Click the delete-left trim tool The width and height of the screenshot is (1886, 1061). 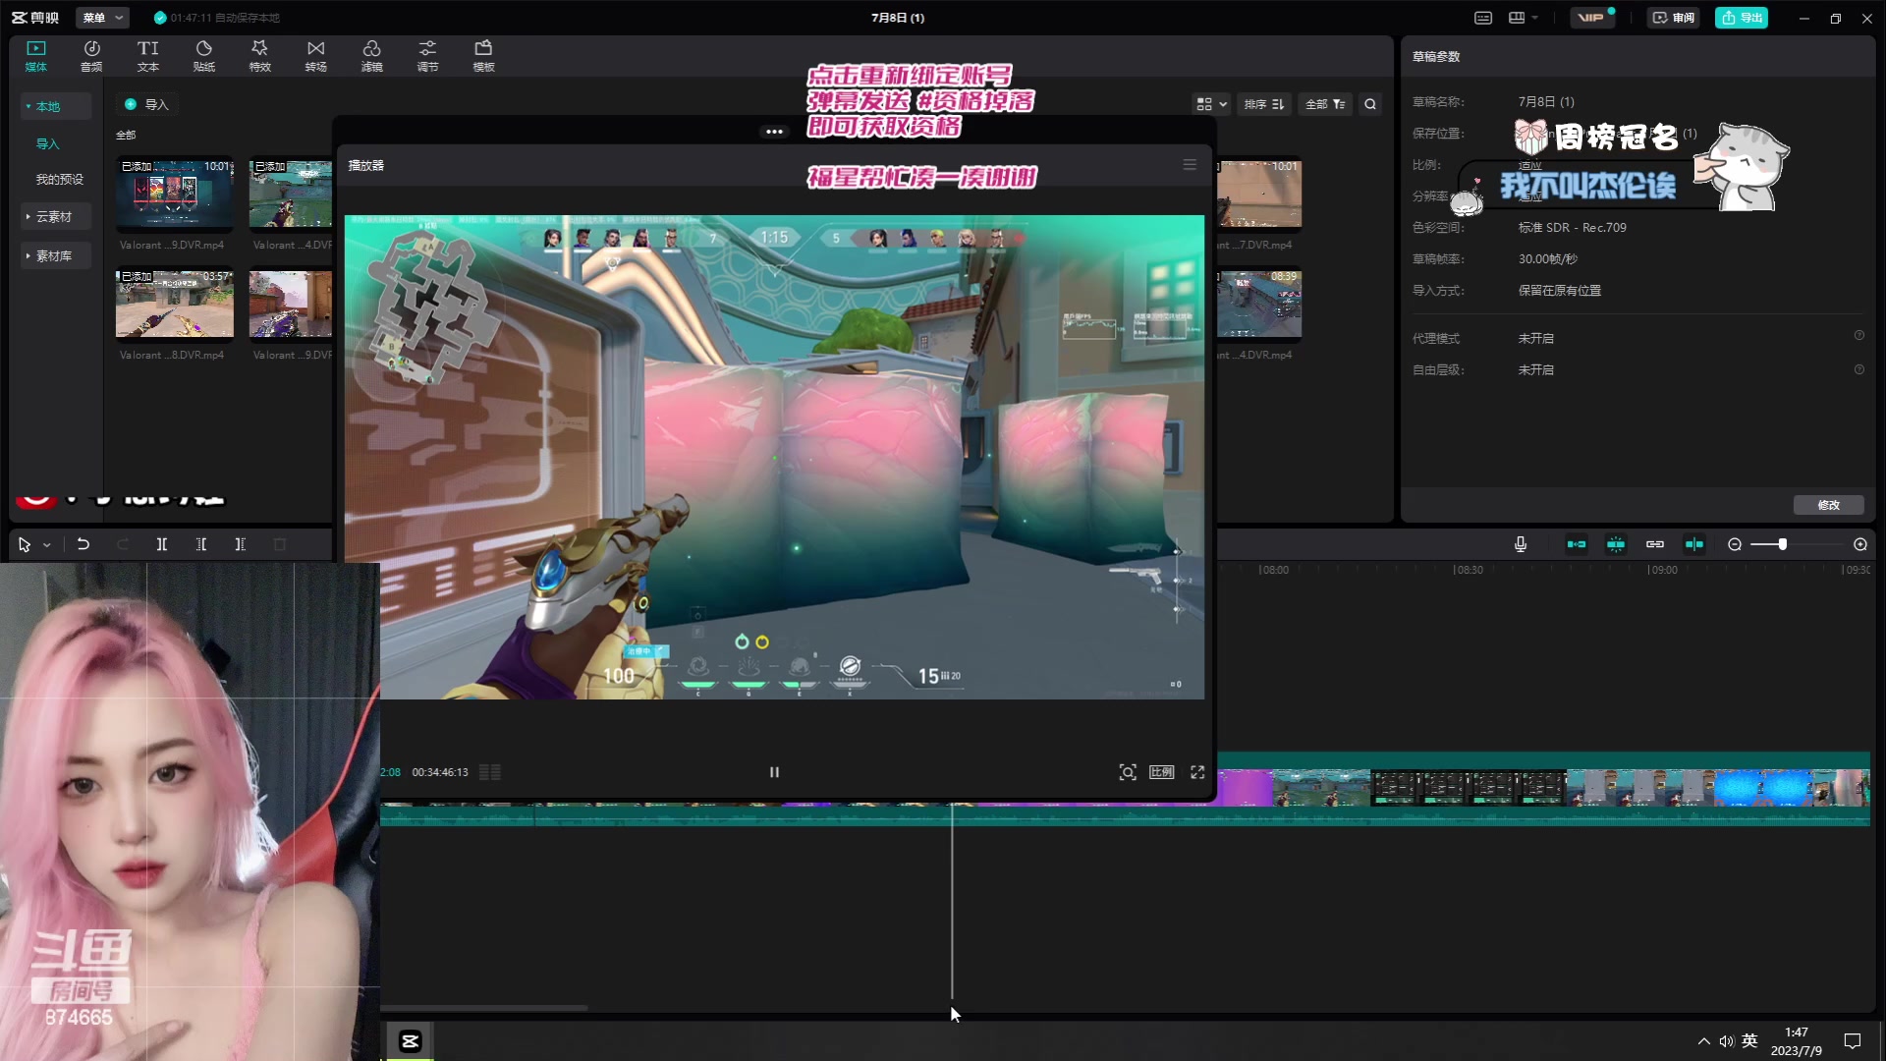point(201,544)
